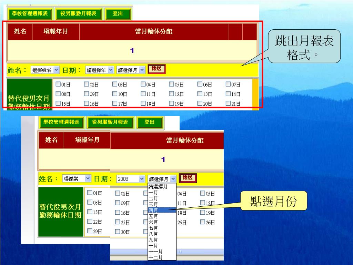The height and width of the screenshot is (265, 353).
Task: Check the 06日 checkbox
Action: (200, 84)
